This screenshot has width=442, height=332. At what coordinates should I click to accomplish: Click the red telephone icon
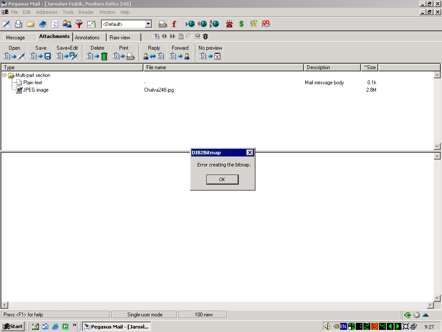(x=230, y=24)
